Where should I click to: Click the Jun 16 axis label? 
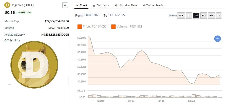(x=161, y=101)
